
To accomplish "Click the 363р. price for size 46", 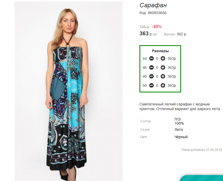I will pos(172,68).
